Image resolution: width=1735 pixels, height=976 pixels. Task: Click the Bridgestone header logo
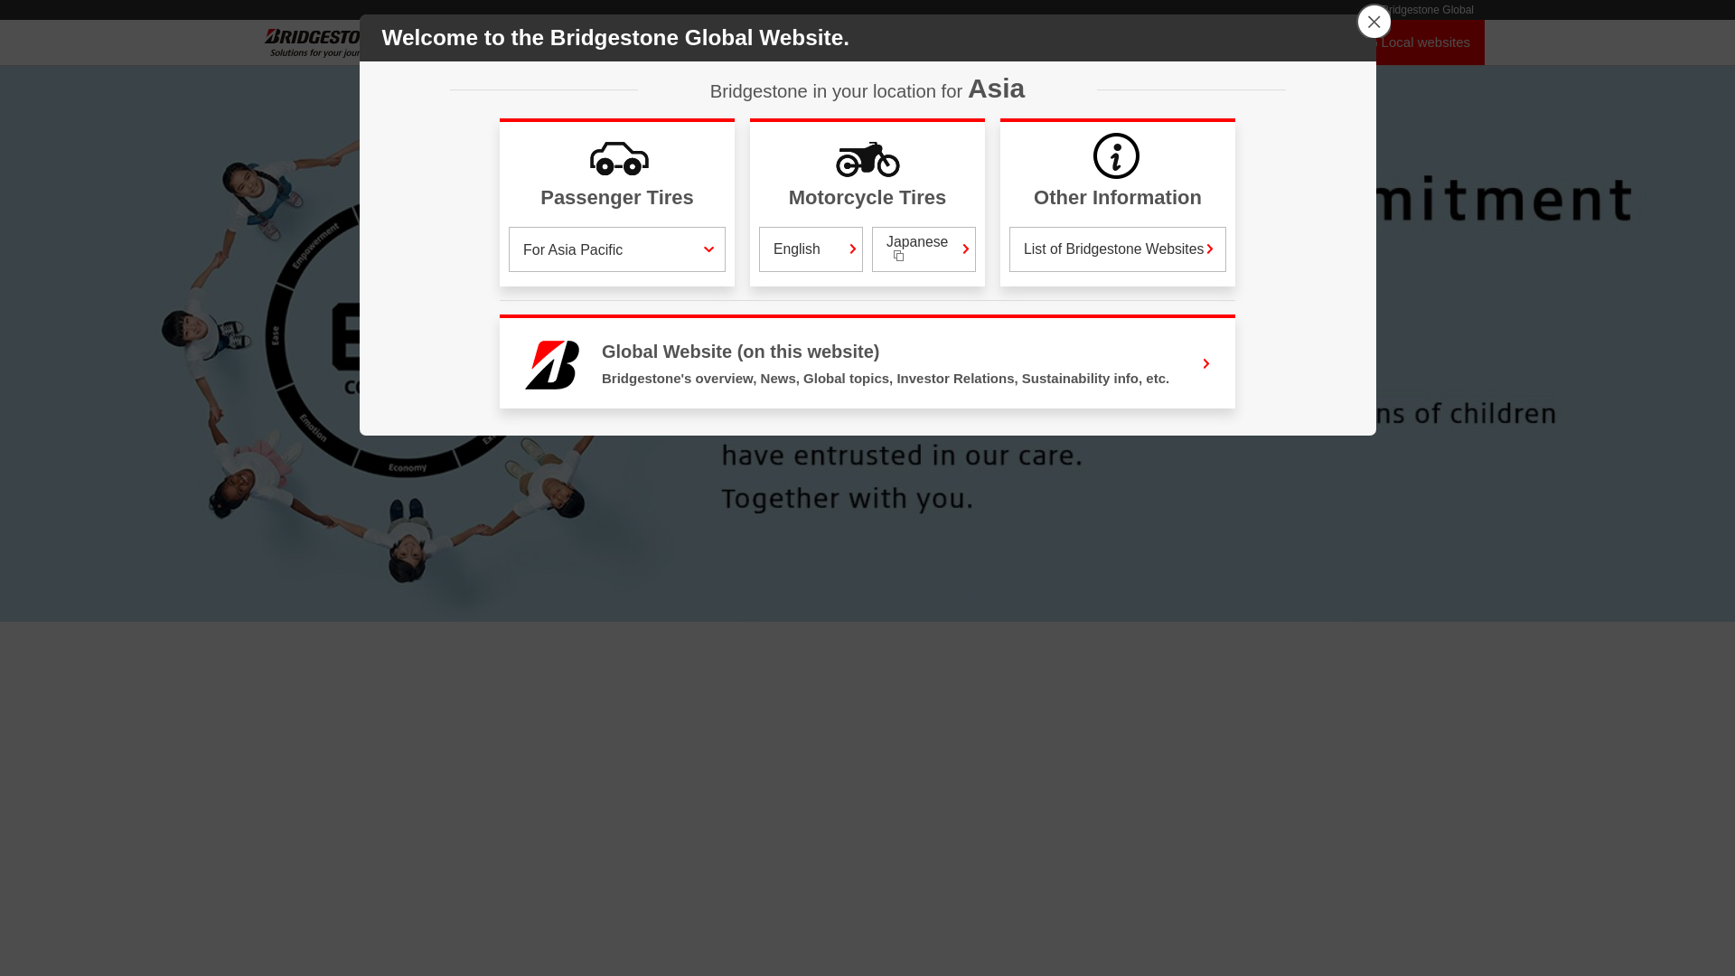[313, 42]
